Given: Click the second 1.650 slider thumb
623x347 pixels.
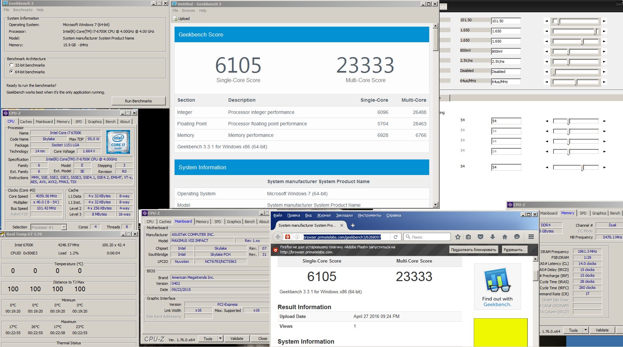Looking at the screenshot, I should (582, 42).
